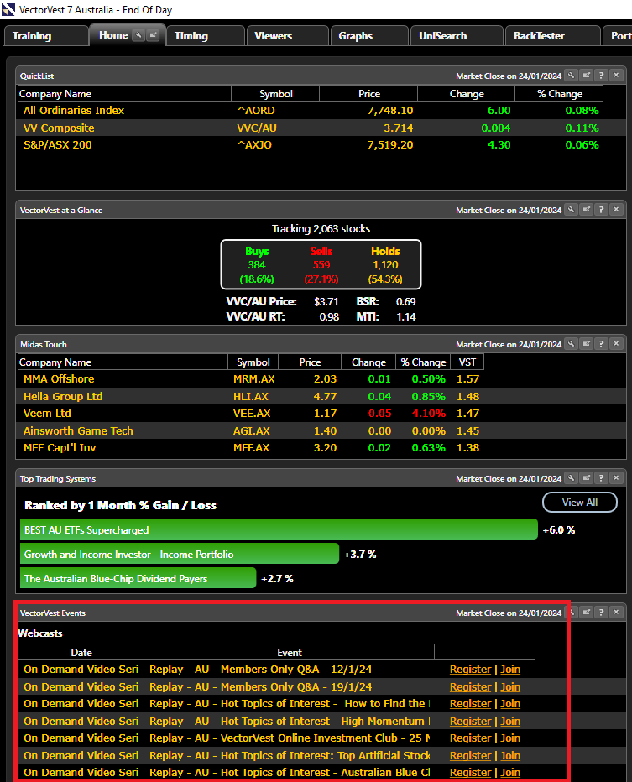Image resolution: width=632 pixels, height=782 pixels.
Task: Open VectorVest at a Glance settings wrench
Action: point(571,210)
